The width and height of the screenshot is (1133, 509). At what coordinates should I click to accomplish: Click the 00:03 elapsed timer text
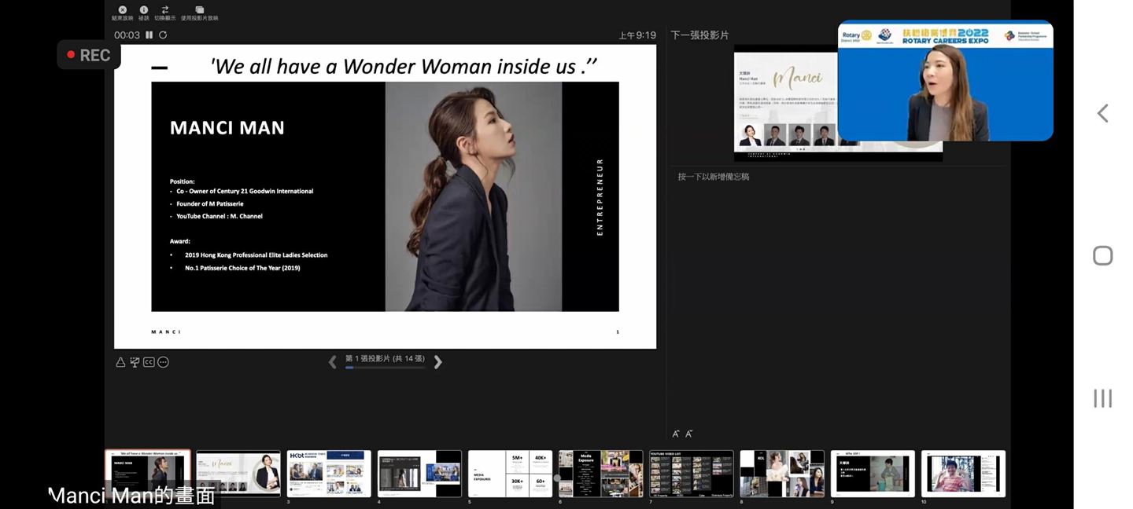[127, 35]
